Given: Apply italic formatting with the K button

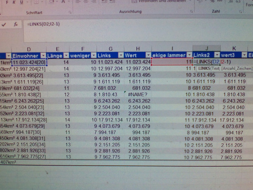Looking at the screenshot, I should point(14,2).
